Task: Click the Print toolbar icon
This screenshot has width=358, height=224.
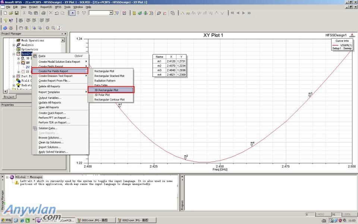Action: pos(43,13)
